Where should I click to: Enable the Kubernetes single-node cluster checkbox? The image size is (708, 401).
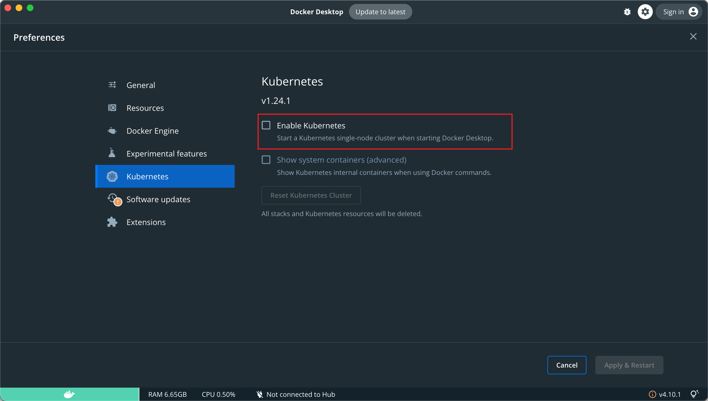266,125
